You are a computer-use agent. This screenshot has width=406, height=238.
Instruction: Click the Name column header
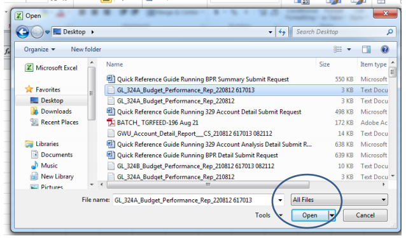coord(115,64)
